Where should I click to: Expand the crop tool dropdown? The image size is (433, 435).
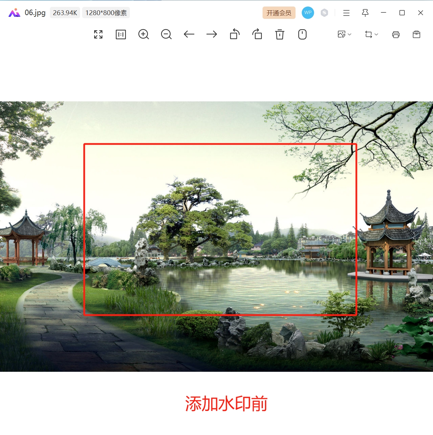371,34
